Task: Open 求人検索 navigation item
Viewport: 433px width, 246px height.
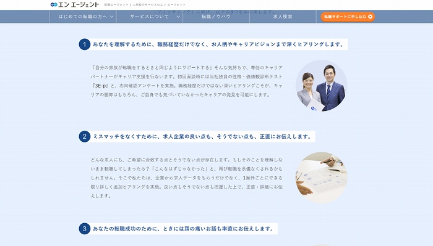Action: pos(283,17)
